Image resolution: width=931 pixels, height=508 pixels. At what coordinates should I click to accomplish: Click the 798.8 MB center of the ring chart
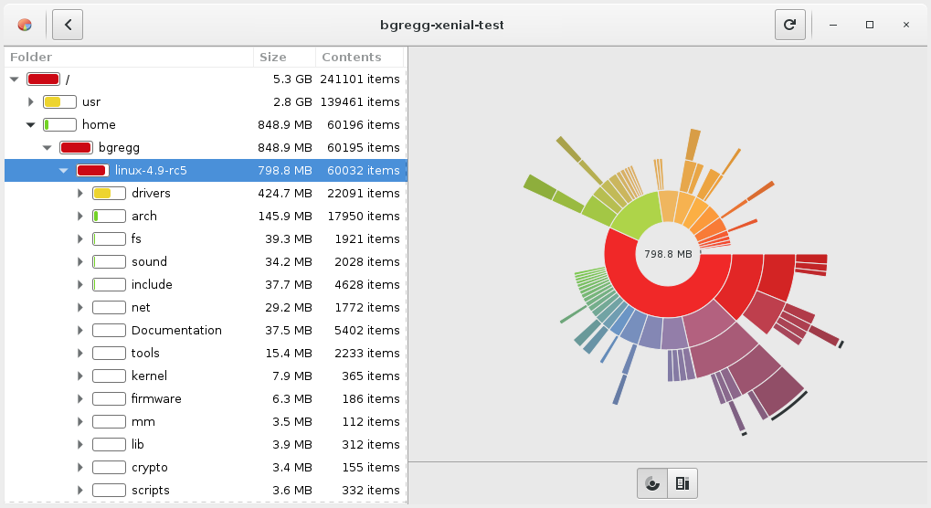(x=667, y=254)
